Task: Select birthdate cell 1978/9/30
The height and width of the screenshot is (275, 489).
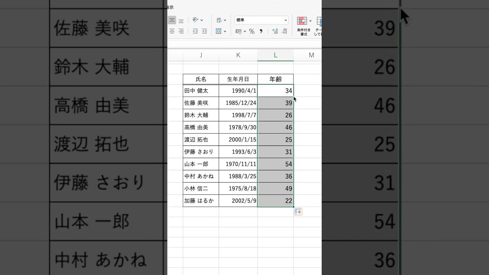Action: (238, 127)
